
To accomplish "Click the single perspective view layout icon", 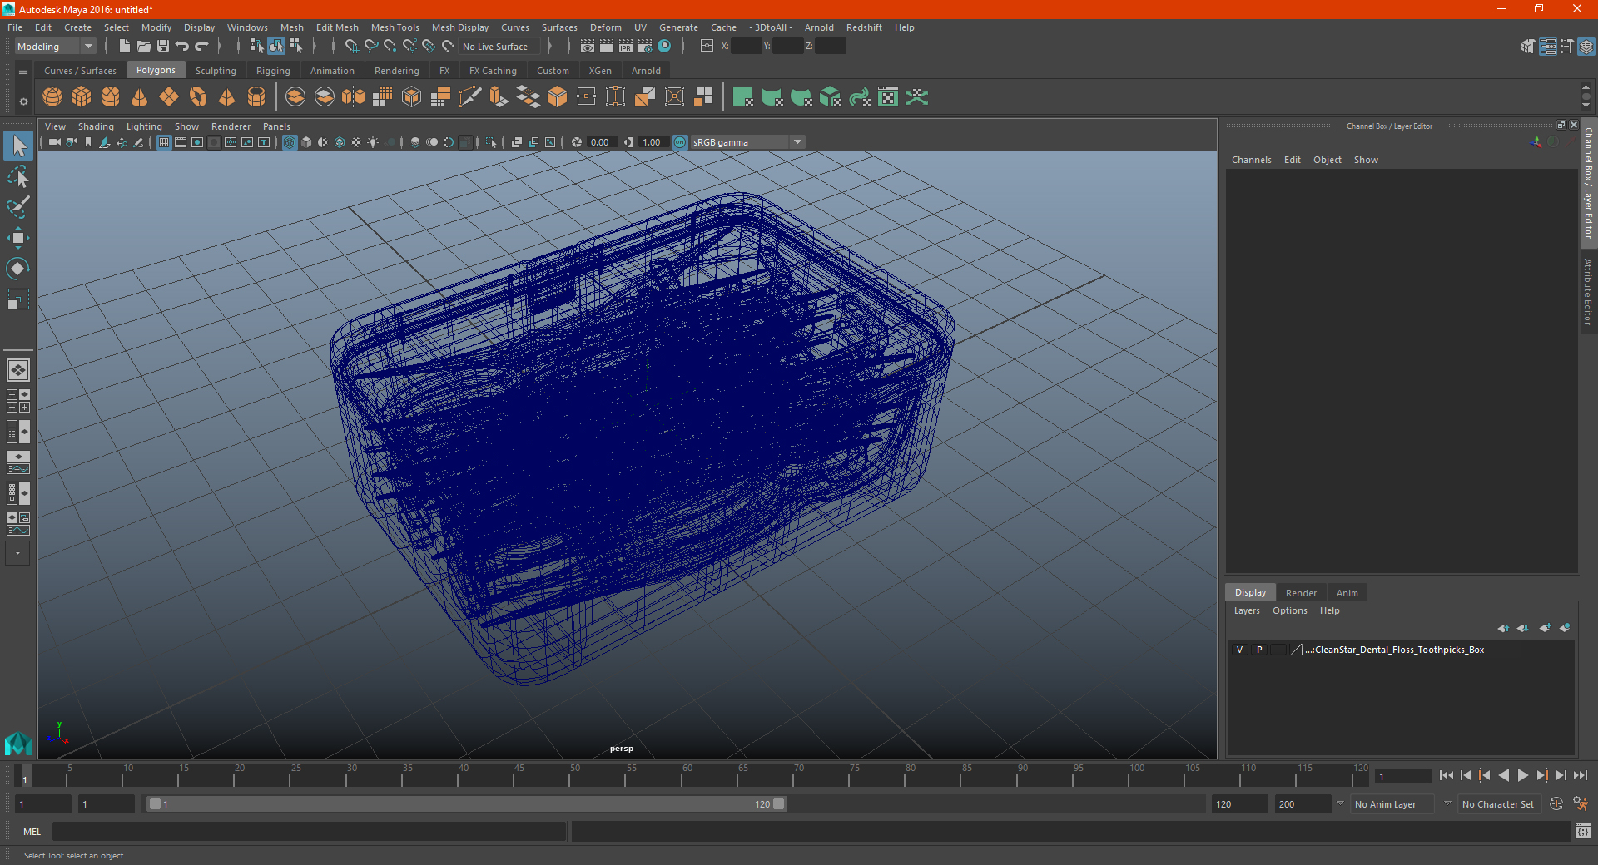I will [17, 370].
